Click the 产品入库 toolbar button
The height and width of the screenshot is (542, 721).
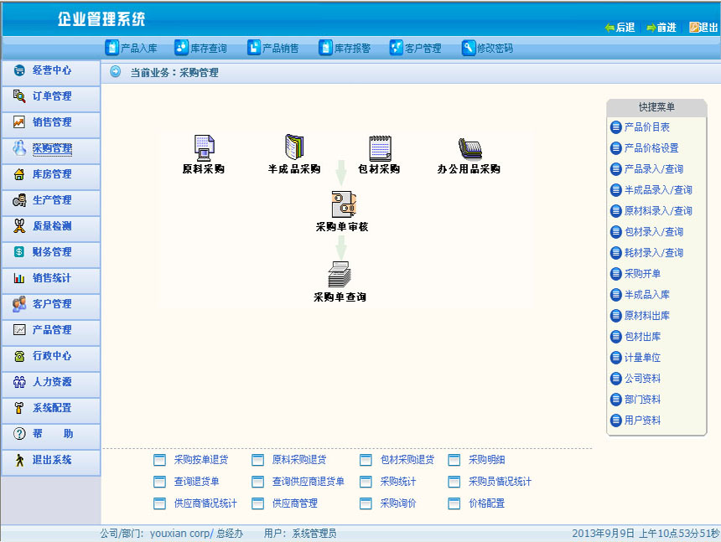click(x=132, y=48)
